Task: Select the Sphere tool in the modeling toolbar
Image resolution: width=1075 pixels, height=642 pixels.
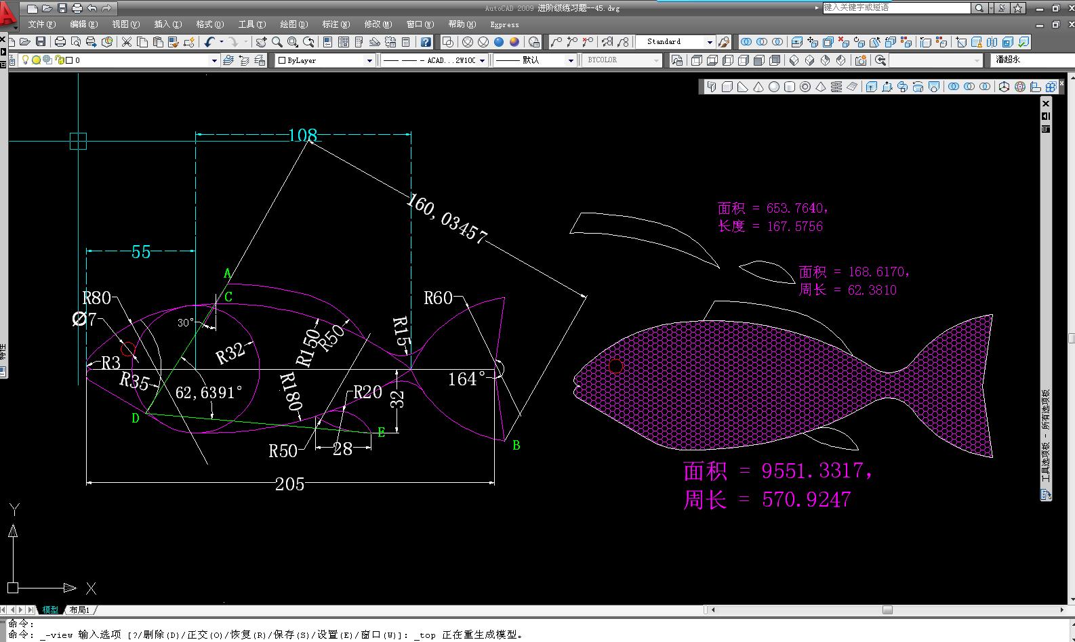Action: point(774,87)
